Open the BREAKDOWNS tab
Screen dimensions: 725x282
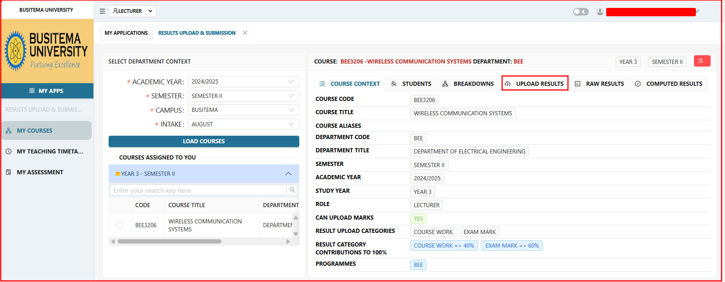(x=468, y=84)
